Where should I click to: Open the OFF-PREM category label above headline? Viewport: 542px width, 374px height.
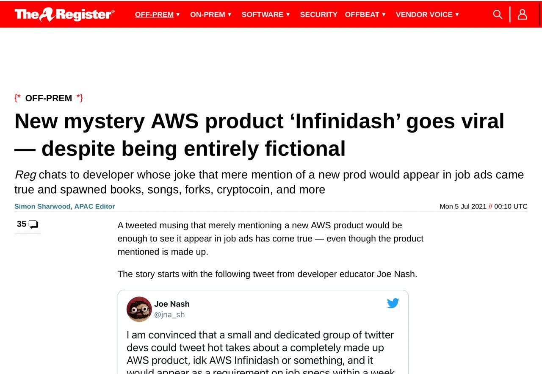[x=49, y=98]
